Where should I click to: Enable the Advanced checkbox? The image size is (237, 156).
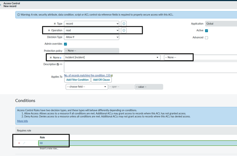(x=207, y=38)
